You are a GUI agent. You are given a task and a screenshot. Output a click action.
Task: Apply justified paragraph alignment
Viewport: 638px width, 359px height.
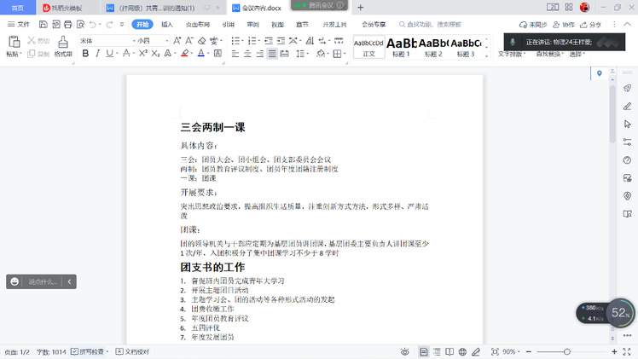(x=272, y=54)
